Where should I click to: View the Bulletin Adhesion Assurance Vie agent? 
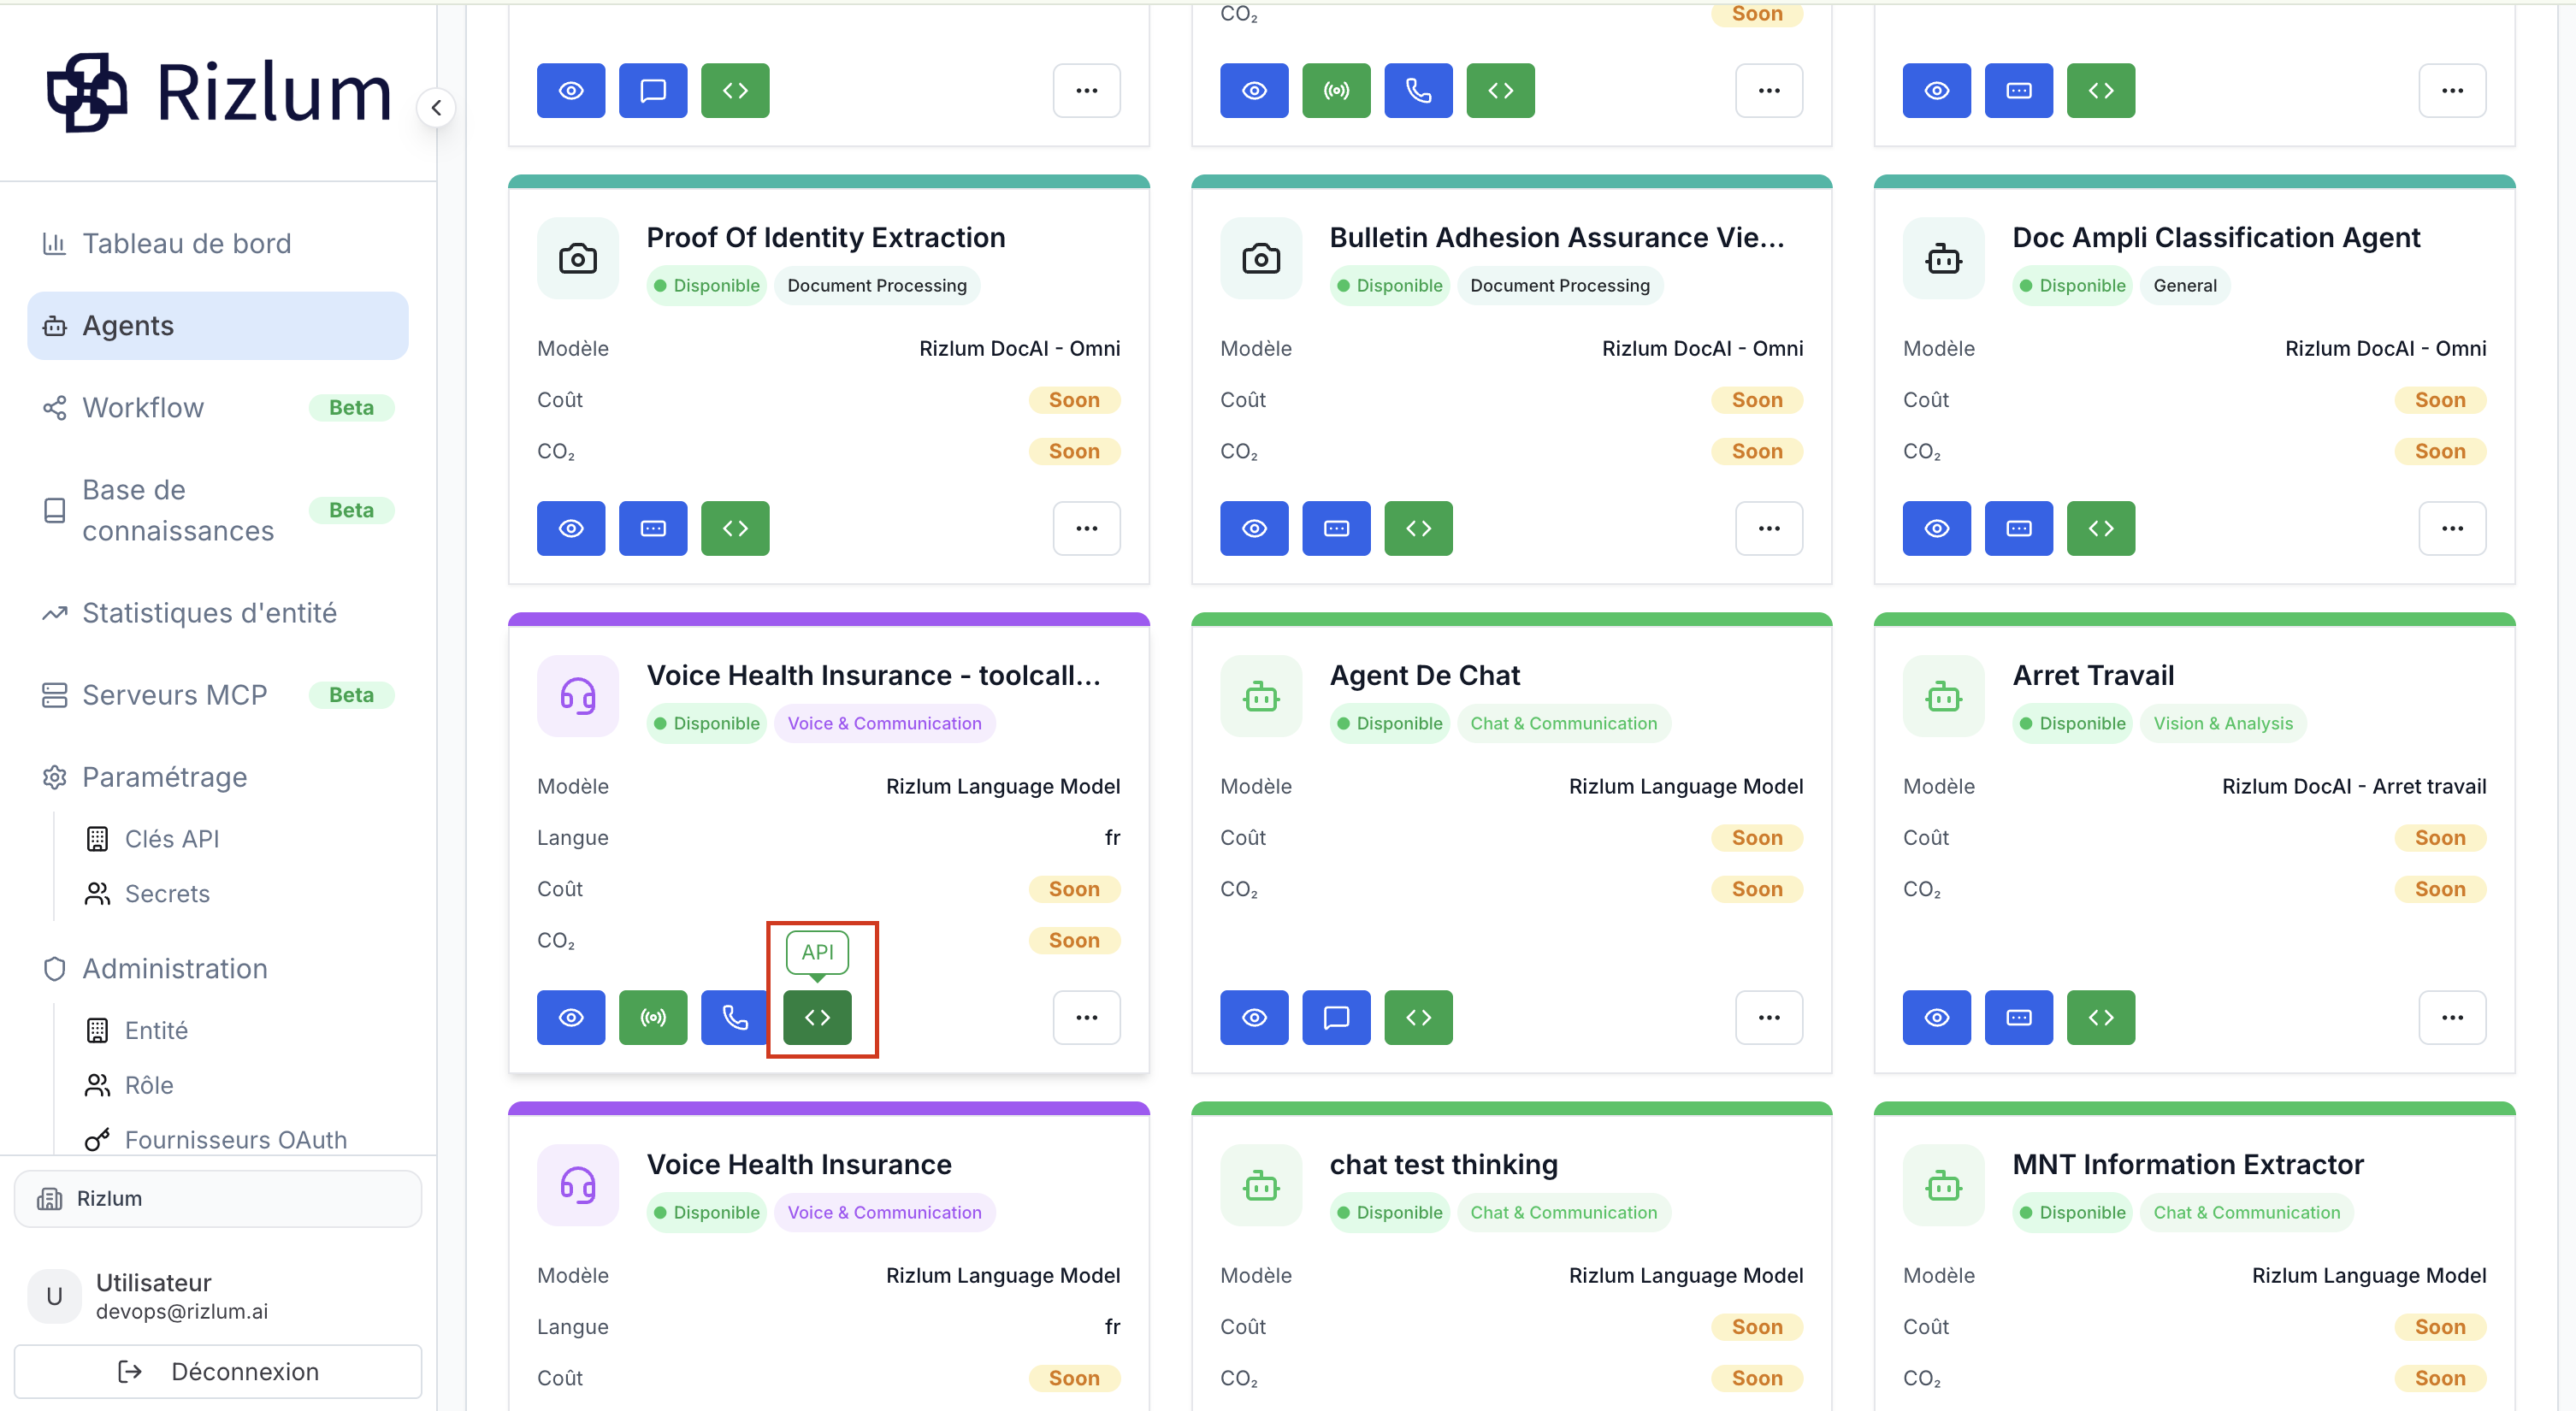click(1254, 528)
